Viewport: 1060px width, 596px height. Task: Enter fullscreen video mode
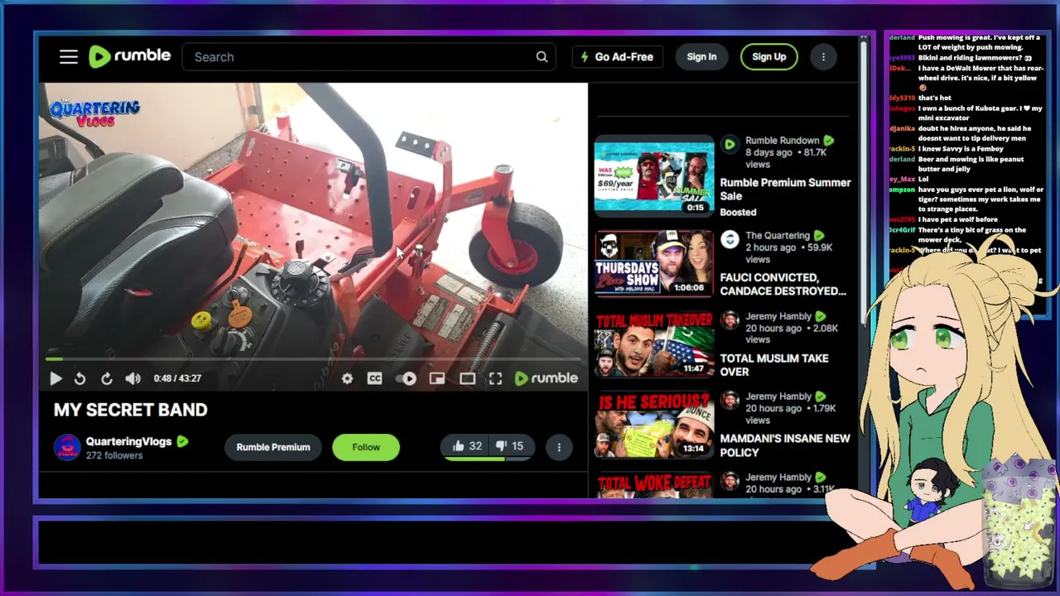[x=495, y=378]
